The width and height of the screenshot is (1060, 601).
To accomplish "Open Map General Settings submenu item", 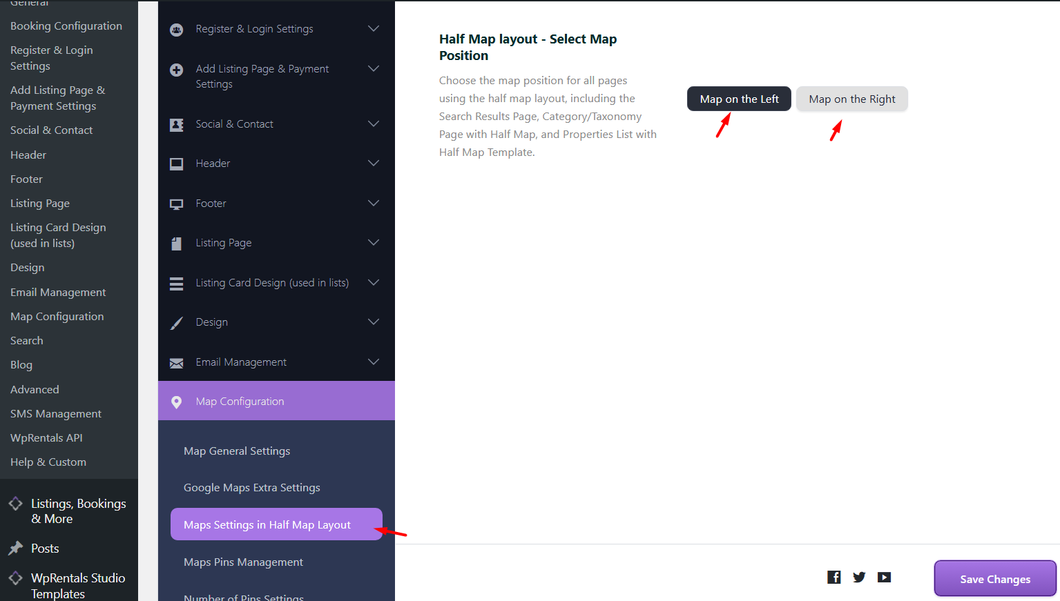I will coord(237,451).
